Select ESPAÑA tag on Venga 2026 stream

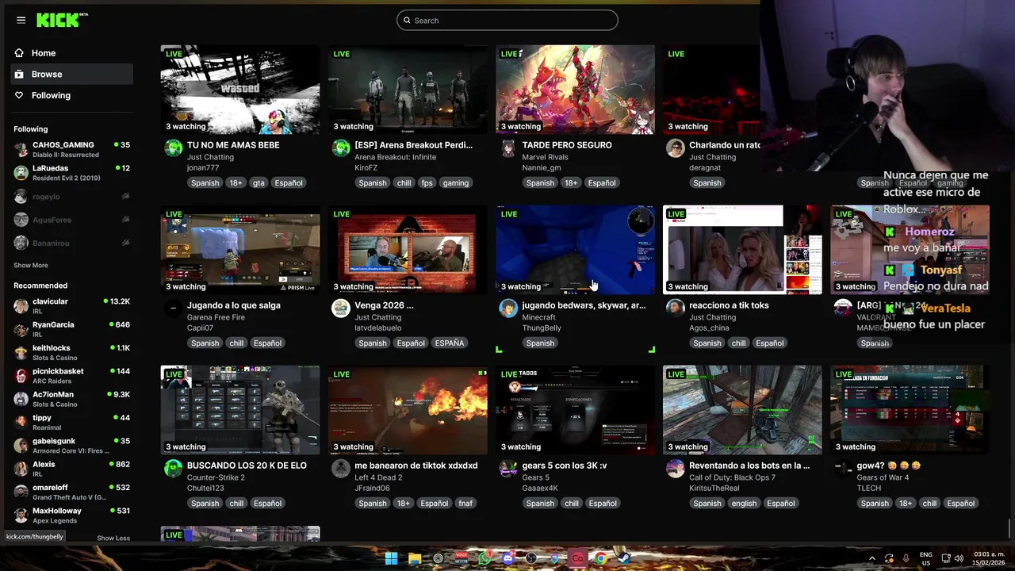tap(449, 343)
